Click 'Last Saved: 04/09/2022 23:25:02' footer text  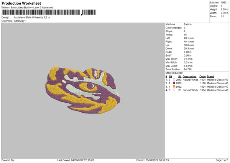[x=76, y=160]
